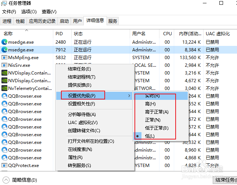Select the NisSrv.exe process name
This screenshot has height=185, width=237.
[x=19, y=65]
